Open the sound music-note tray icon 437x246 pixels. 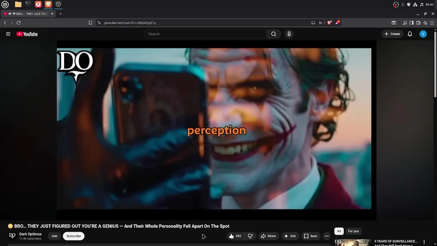tap(422, 4)
